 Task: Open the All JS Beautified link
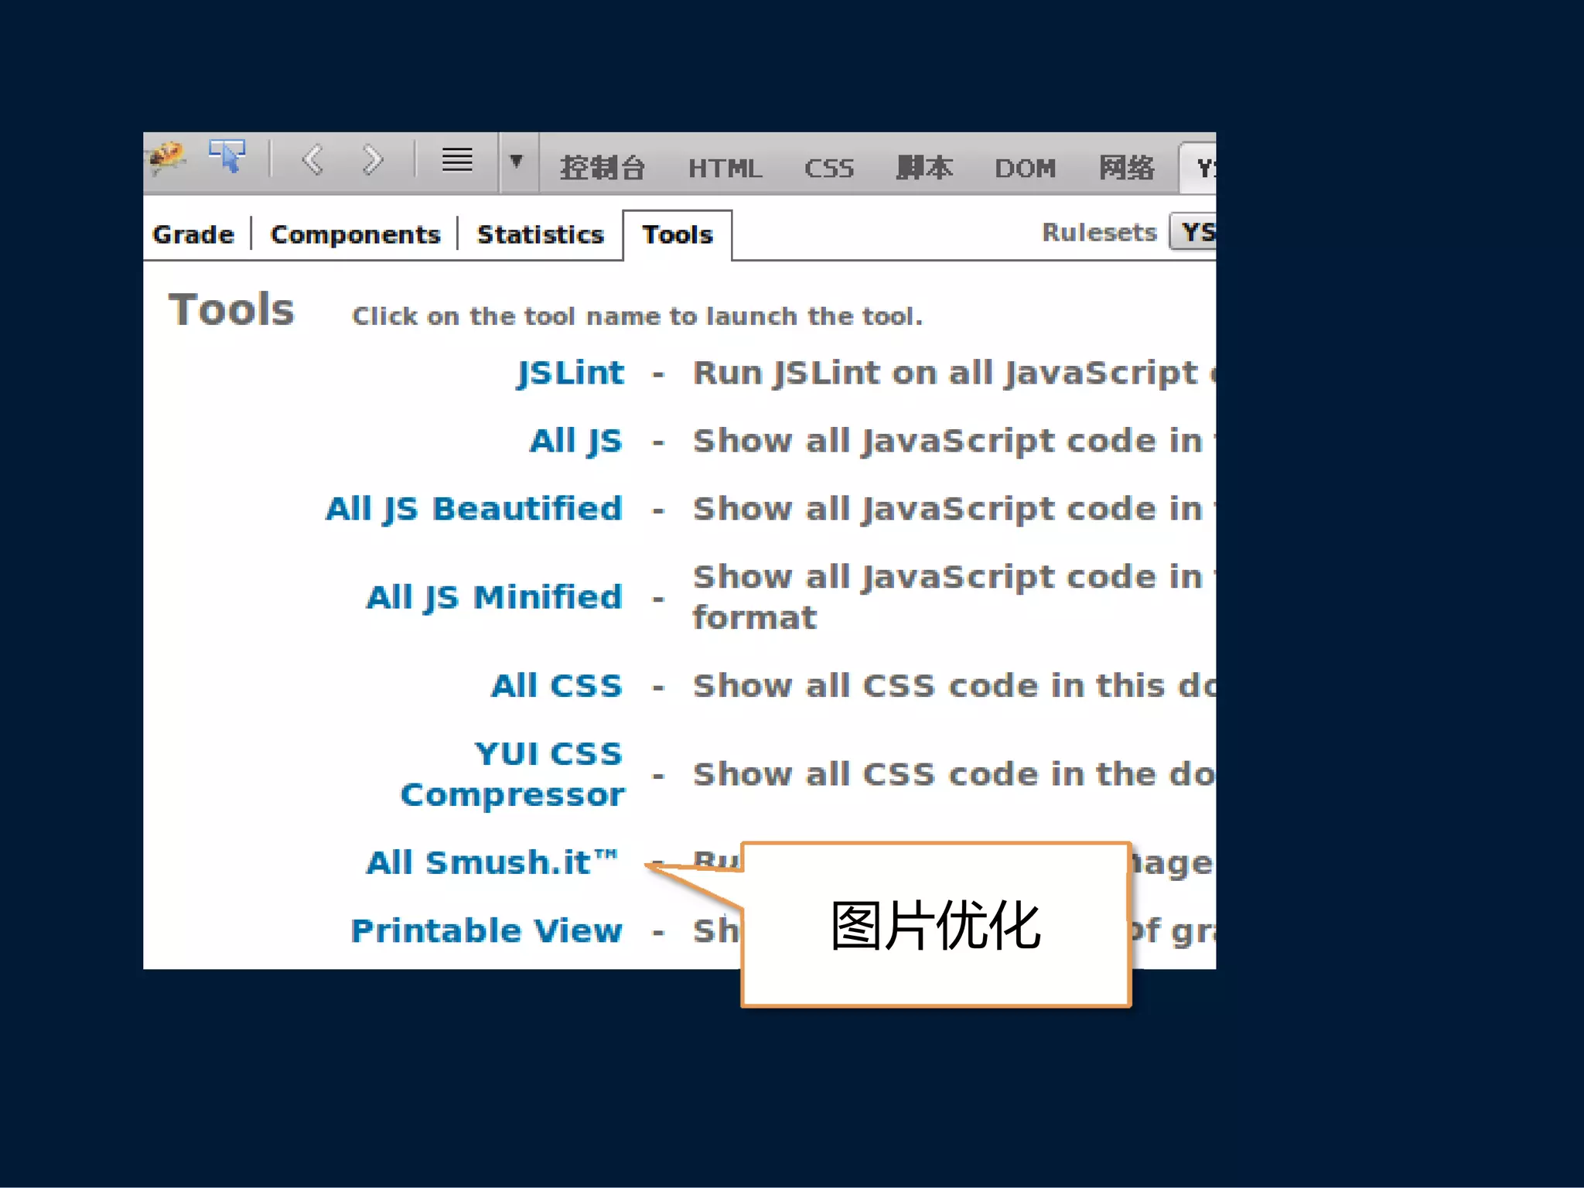coord(474,510)
